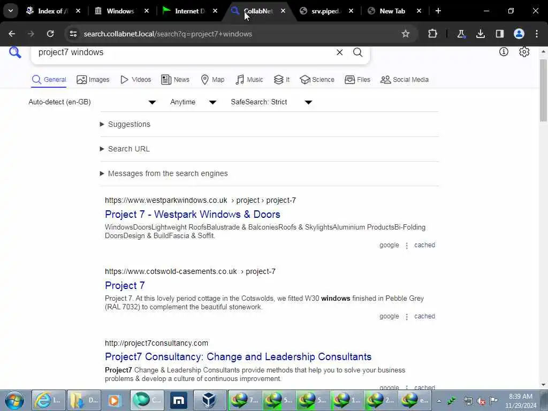Select the Videos search category
Image resolution: width=548 pixels, height=411 pixels.
tap(135, 80)
